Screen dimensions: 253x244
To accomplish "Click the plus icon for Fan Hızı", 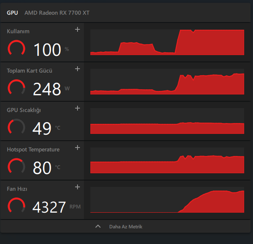I will (x=78, y=187).
